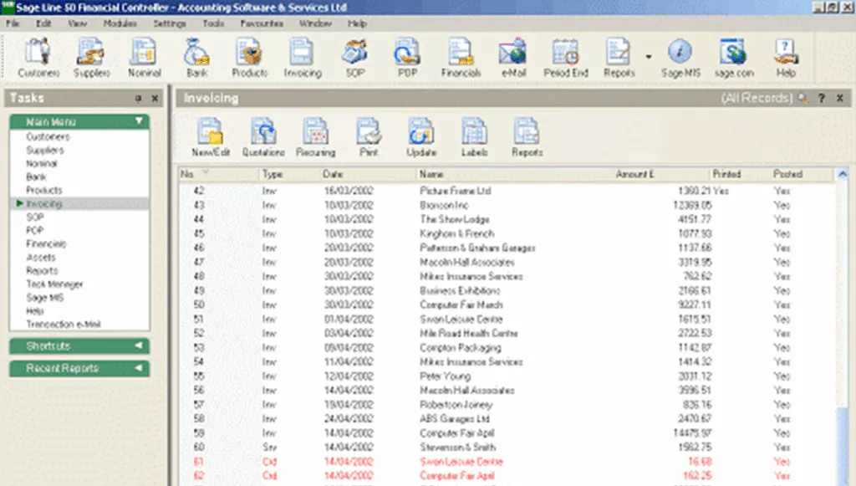Click the Reports icon in Invoicing window
Viewport: 856px width, 486px height.
(527, 138)
